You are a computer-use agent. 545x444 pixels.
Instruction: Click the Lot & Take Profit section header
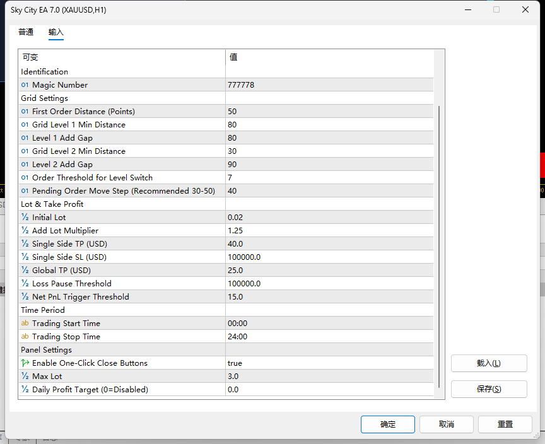tap(52, 204)
